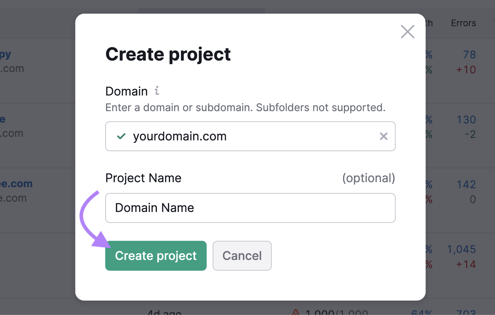Click the 78 errors count
The image size is (495, 315).
470,55
